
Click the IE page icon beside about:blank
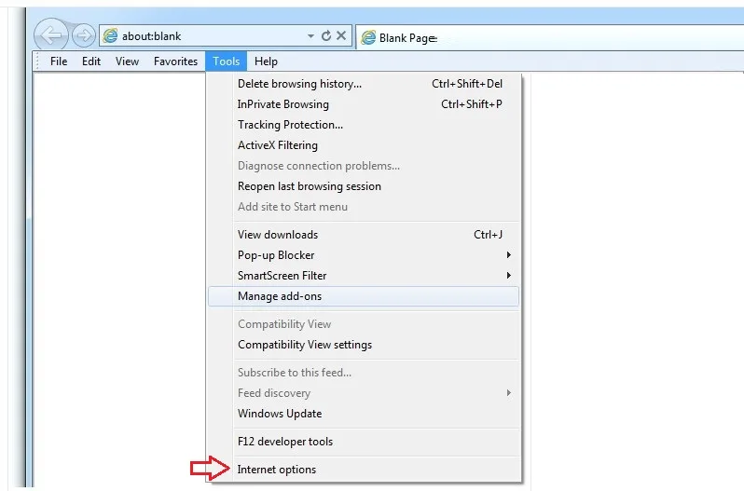pos(111,35)
